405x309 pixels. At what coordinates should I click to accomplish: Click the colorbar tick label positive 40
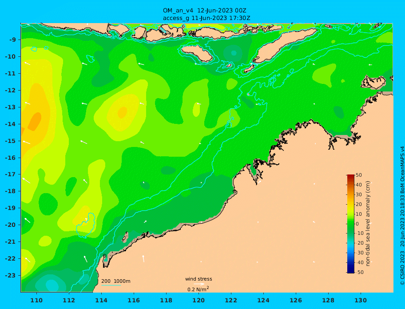coord(359,185)
